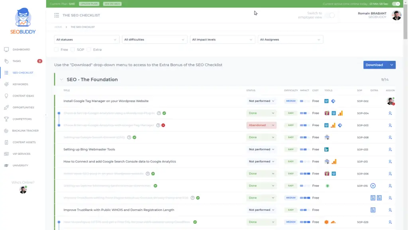Screen dimensions: 408x230
Task: Select the Competitors trophy icon
Action: 7,119
